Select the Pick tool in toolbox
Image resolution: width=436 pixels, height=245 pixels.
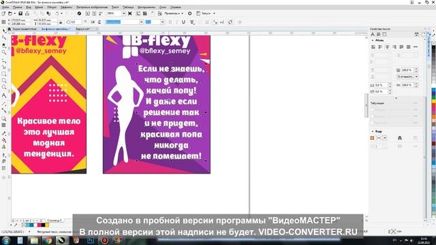tap(4, 31)
